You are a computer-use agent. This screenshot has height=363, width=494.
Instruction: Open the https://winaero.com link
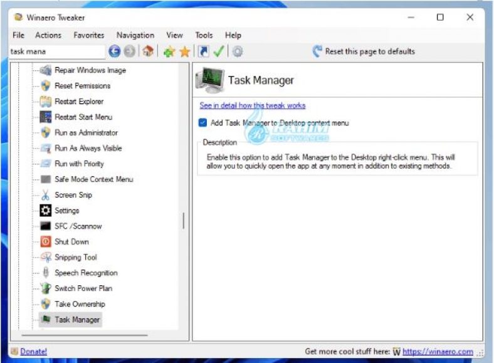[x=438, y=351]
